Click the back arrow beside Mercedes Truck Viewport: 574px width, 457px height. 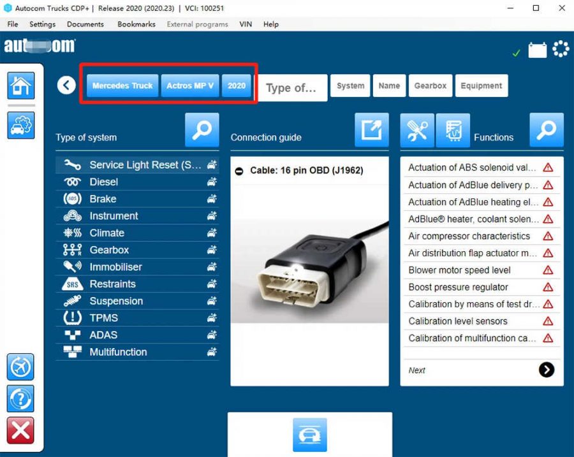click(66, 84)
